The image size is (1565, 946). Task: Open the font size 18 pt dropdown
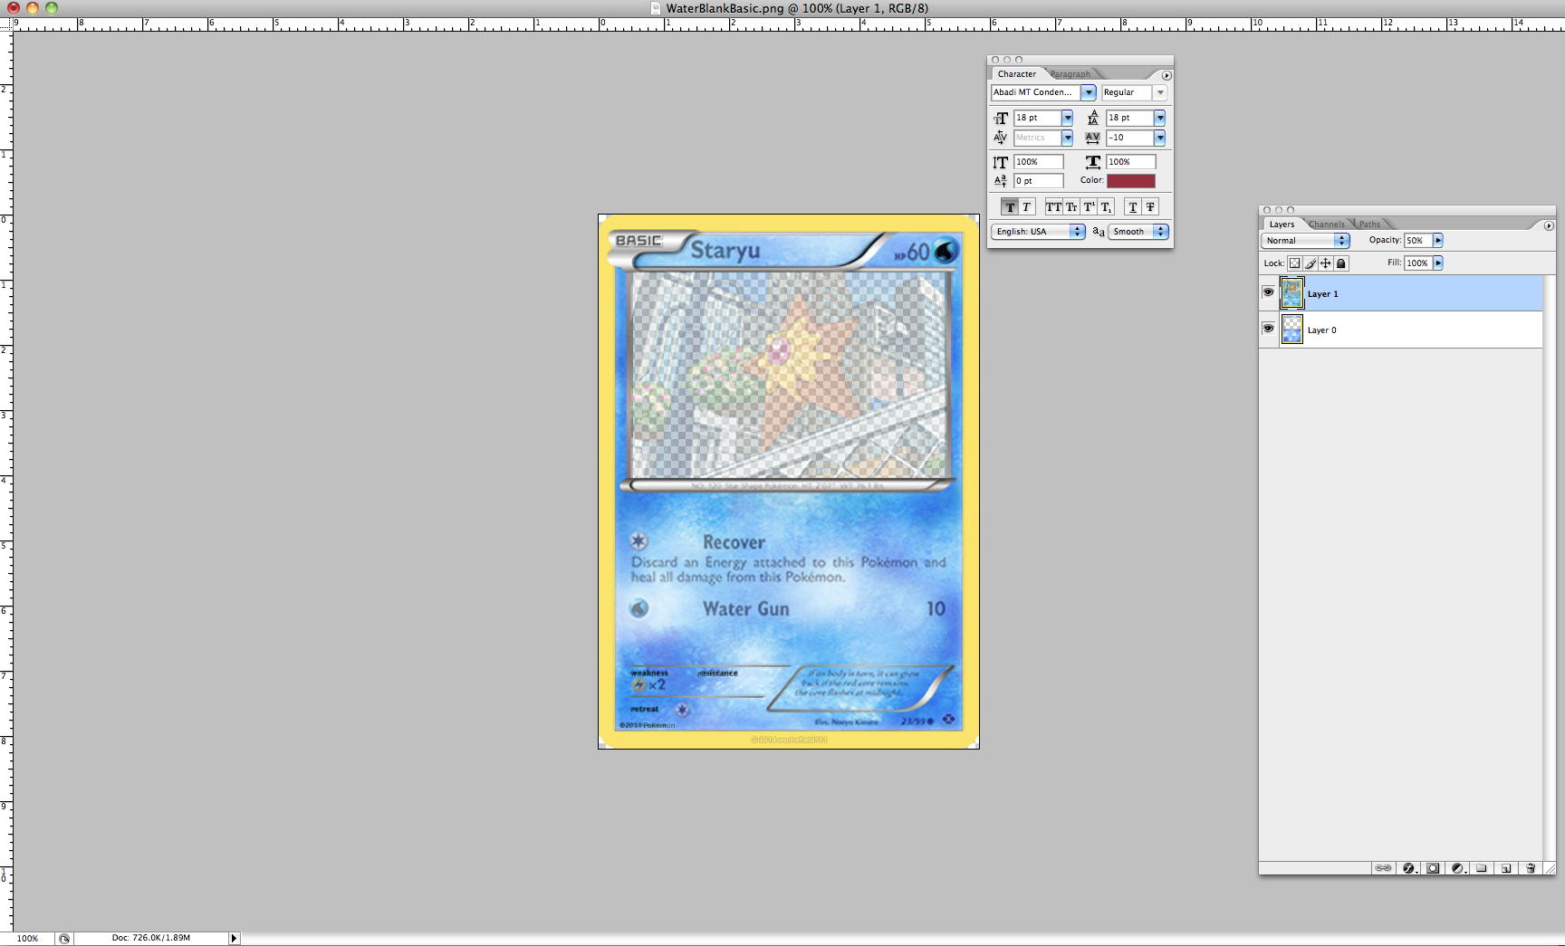[1068, 118]
